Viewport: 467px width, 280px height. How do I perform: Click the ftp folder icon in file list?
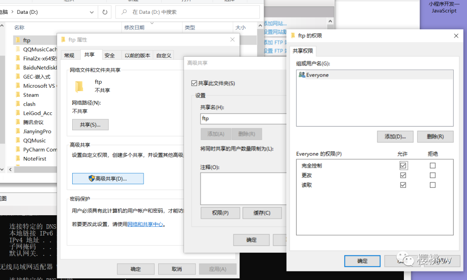[x=18, y=40]
